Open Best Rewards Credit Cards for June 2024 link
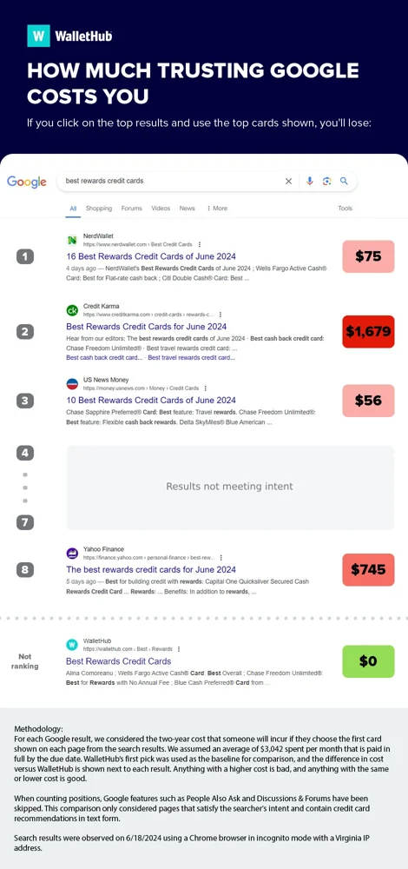Screen dimensions: 408x869 tap(146, 327)
